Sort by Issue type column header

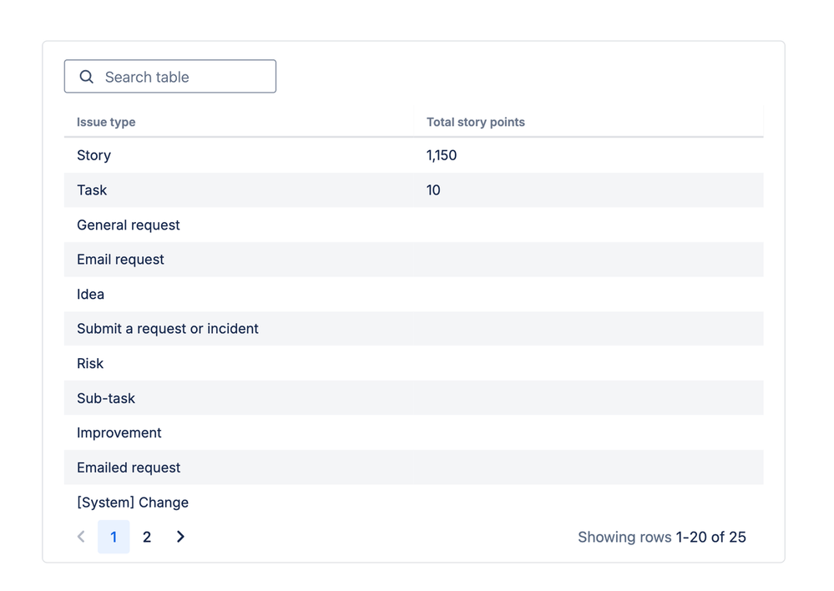(x=106, y=122)
